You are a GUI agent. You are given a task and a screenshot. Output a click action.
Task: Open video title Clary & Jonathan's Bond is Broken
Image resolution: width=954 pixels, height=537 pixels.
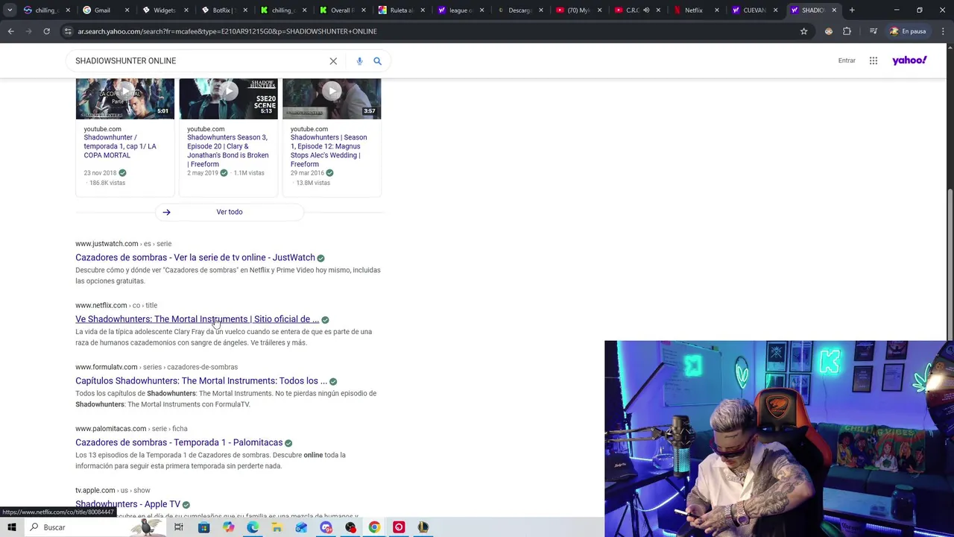(x=228, y=151)
